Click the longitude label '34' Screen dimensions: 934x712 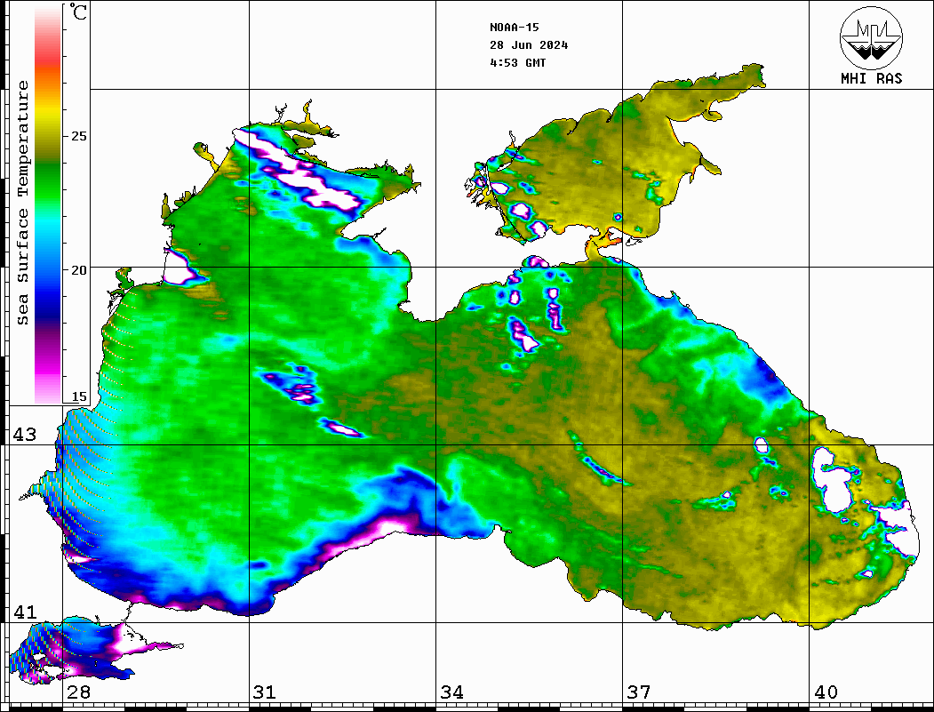452,692
